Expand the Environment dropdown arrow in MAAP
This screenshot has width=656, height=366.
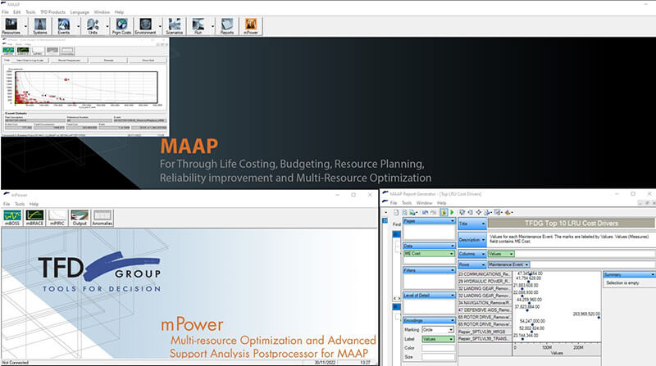click(160, 26)
